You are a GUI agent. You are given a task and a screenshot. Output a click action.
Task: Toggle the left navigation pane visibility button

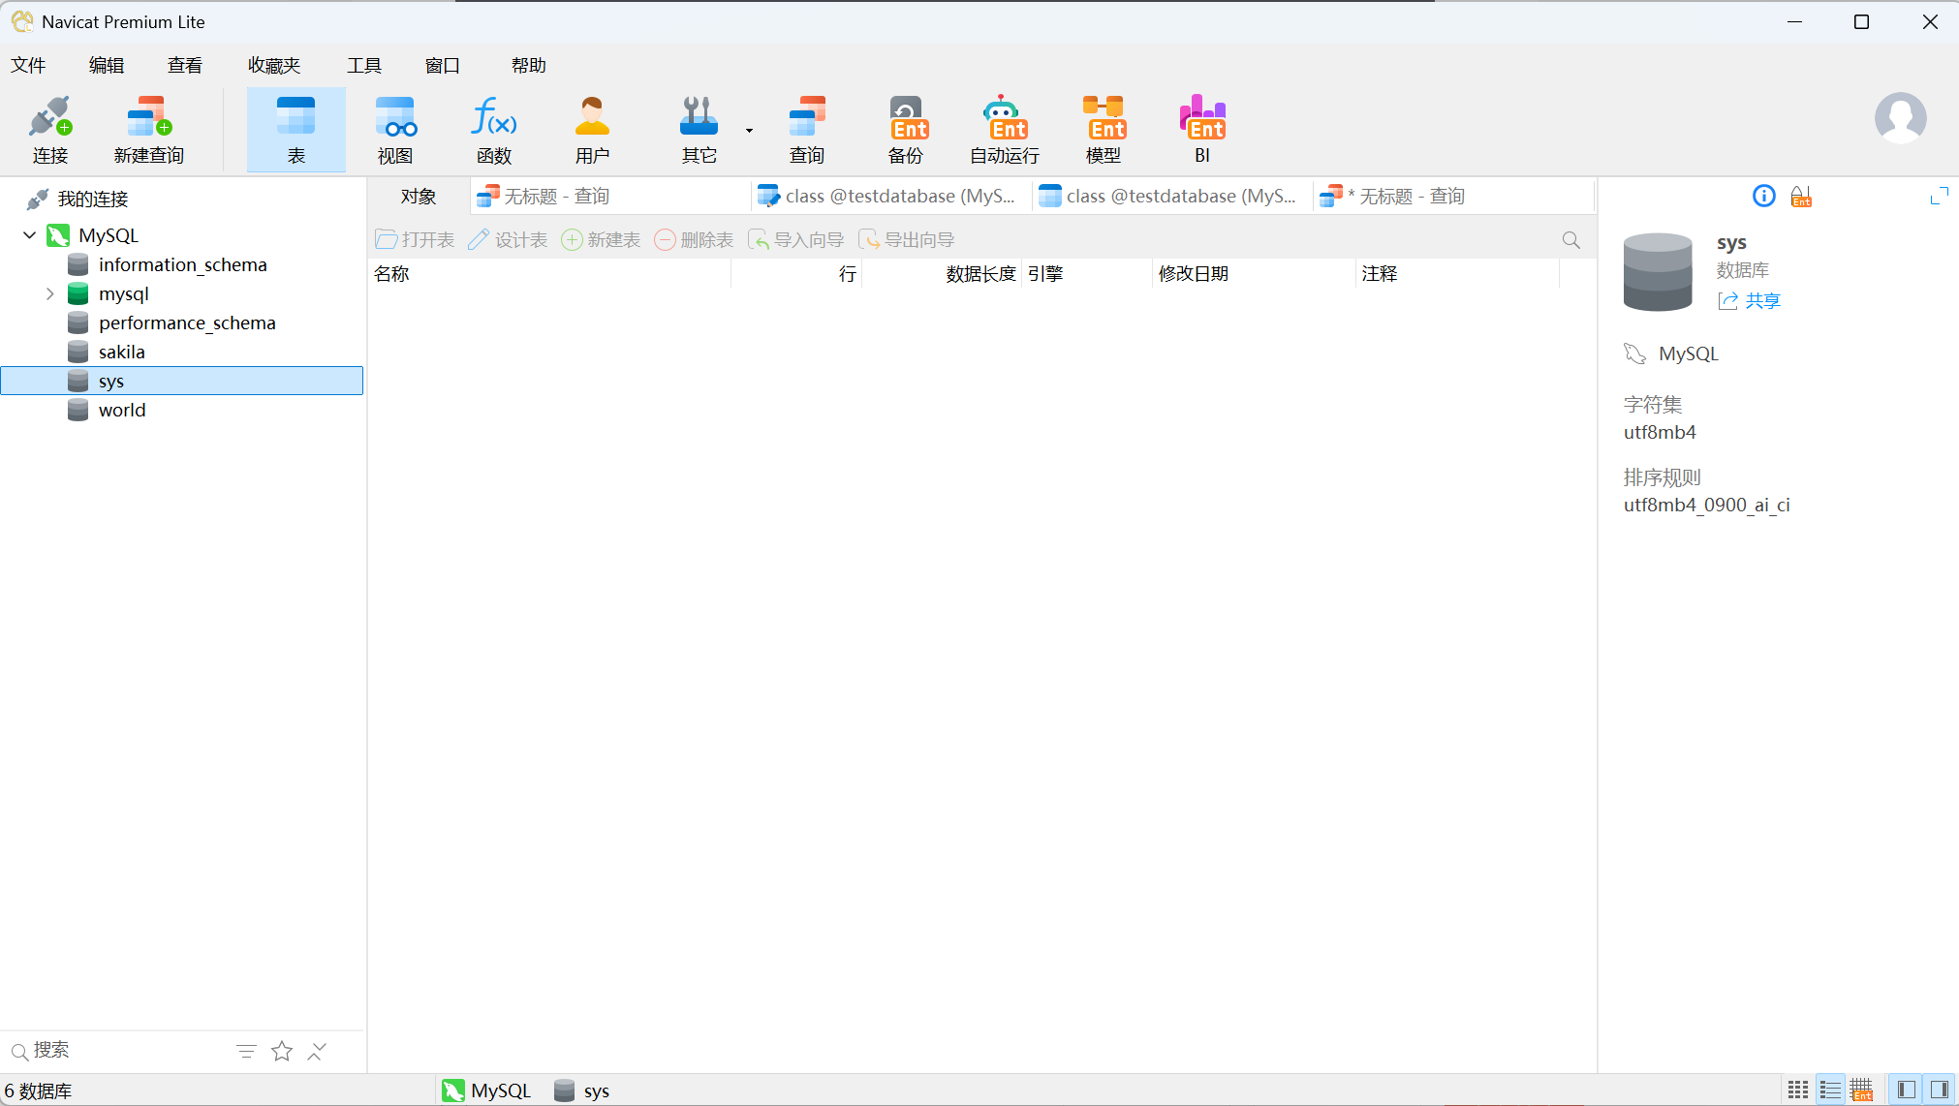click(x=1906, y=1090)
